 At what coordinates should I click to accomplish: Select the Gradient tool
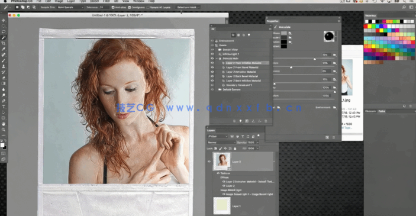coord(4,83)
